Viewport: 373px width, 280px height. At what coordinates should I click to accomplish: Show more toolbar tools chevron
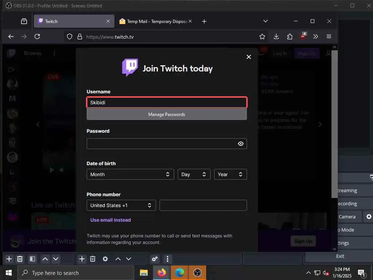(x=316, y=36)
